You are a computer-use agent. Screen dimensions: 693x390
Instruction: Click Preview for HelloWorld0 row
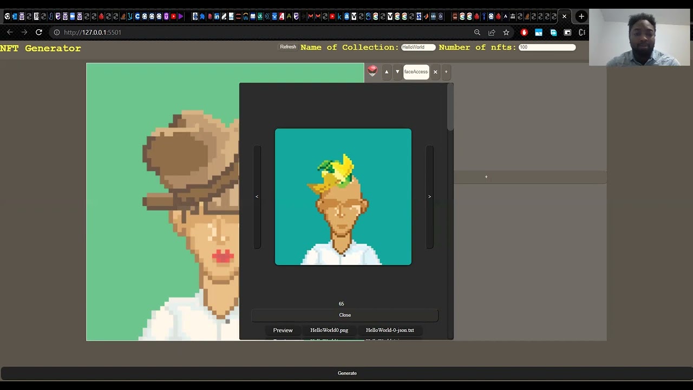click(283, 330)
